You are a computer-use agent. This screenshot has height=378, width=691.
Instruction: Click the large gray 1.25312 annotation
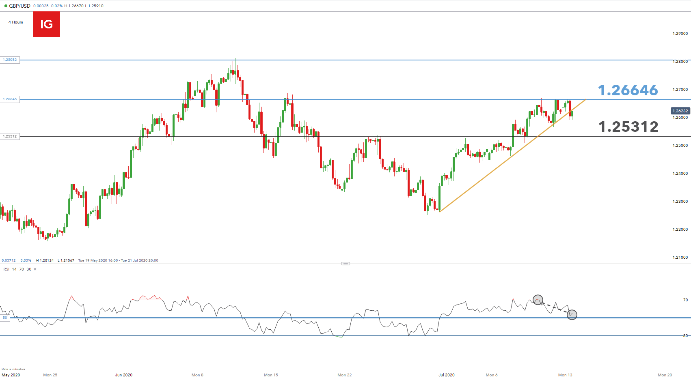coord(628,127)
